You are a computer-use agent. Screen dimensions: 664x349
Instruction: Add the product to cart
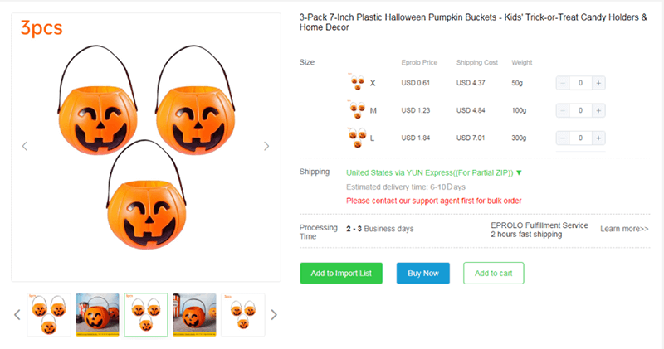[493, 273]
